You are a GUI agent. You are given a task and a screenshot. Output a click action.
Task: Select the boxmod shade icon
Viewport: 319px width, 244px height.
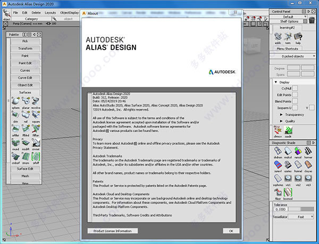(288, 192)
